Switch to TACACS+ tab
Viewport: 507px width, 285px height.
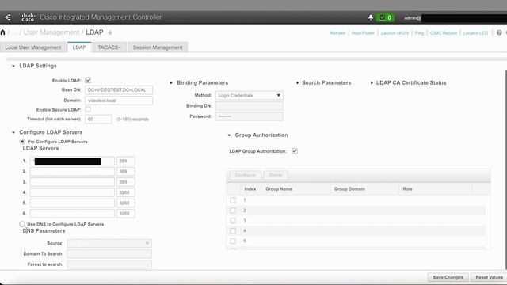(x=109, y=47)
